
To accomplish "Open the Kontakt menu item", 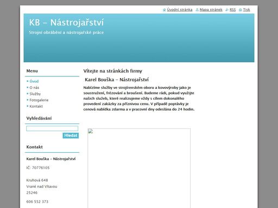I will 36,106.
